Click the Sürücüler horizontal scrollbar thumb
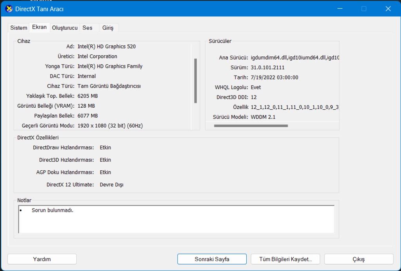The height and width of the screenshot is (271, 401). [x=251, y=126]
